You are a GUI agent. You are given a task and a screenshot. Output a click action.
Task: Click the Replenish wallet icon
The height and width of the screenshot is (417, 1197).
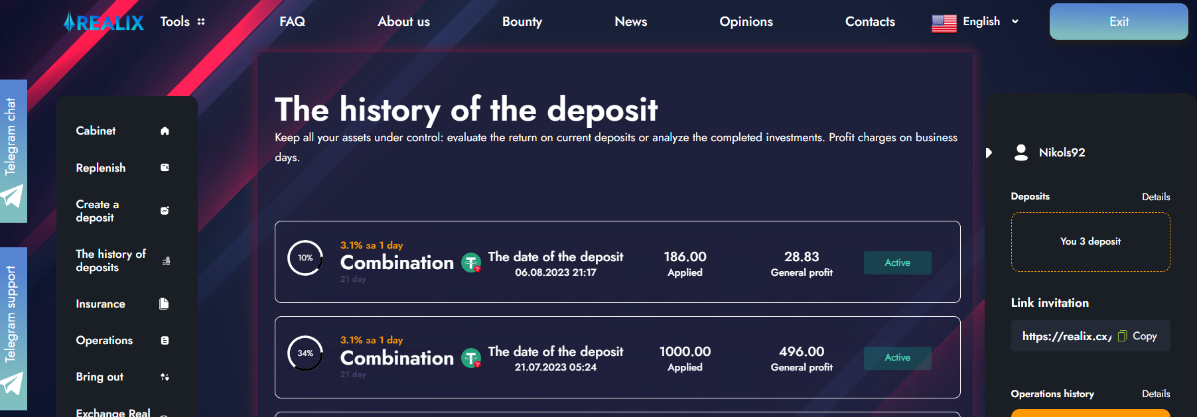click(x=165, y=168)
